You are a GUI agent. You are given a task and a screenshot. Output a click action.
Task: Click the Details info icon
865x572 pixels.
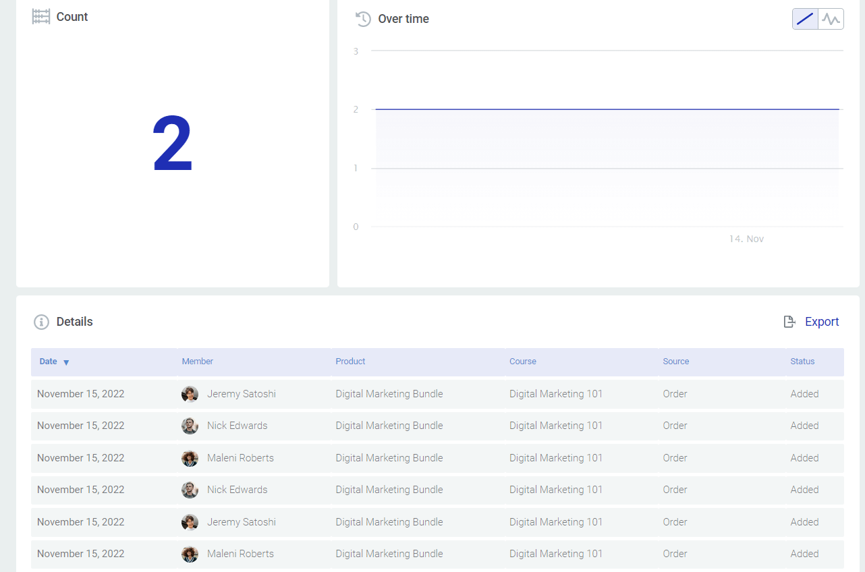click(41, 322)
